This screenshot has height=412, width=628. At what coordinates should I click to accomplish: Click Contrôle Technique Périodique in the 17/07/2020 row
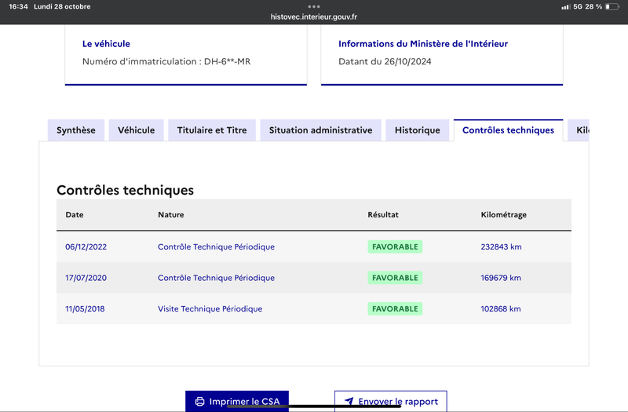(x=217, y=278)
